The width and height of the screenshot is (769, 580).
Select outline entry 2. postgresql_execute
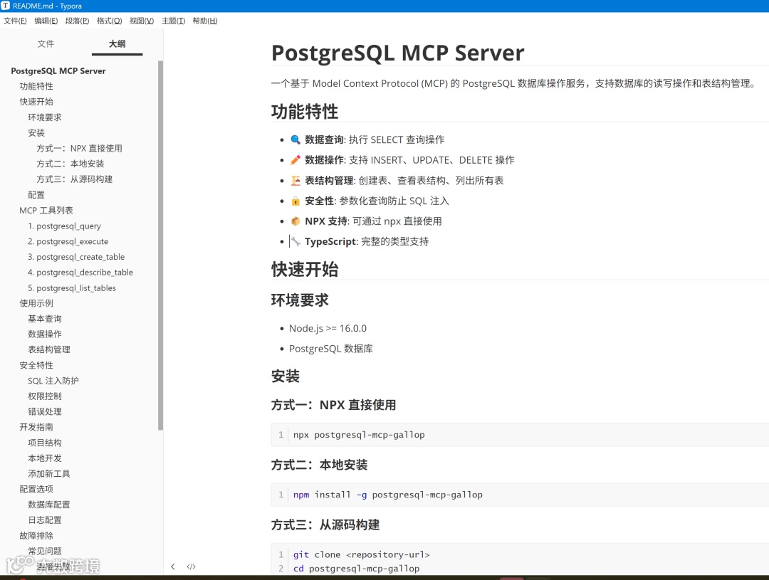tap(68, 241)
